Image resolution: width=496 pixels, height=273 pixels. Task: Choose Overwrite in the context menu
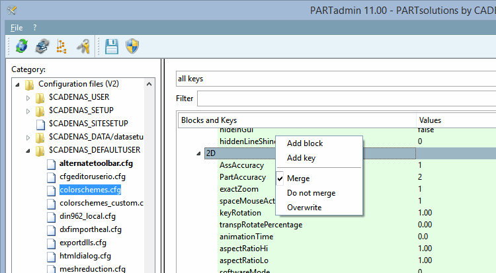tap(304, 208)
